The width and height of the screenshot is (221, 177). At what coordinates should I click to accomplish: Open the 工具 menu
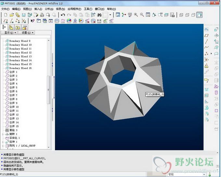point(88,9)
